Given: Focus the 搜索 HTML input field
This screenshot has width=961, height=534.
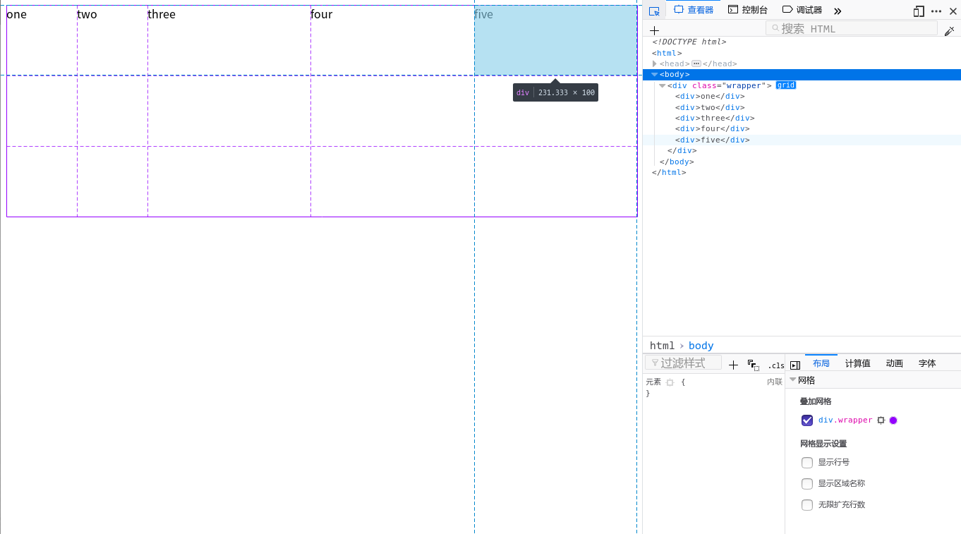Looking at the screenshot, I should click(x=852, y=28).
